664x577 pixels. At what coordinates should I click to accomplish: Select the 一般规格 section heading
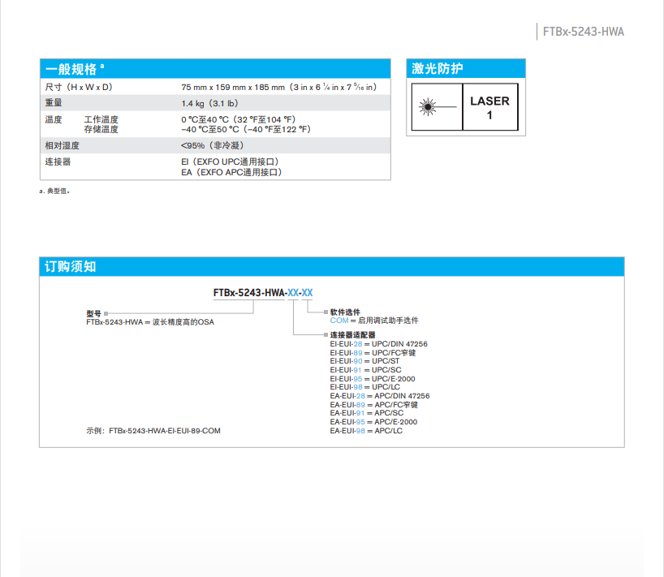point(71,69)
